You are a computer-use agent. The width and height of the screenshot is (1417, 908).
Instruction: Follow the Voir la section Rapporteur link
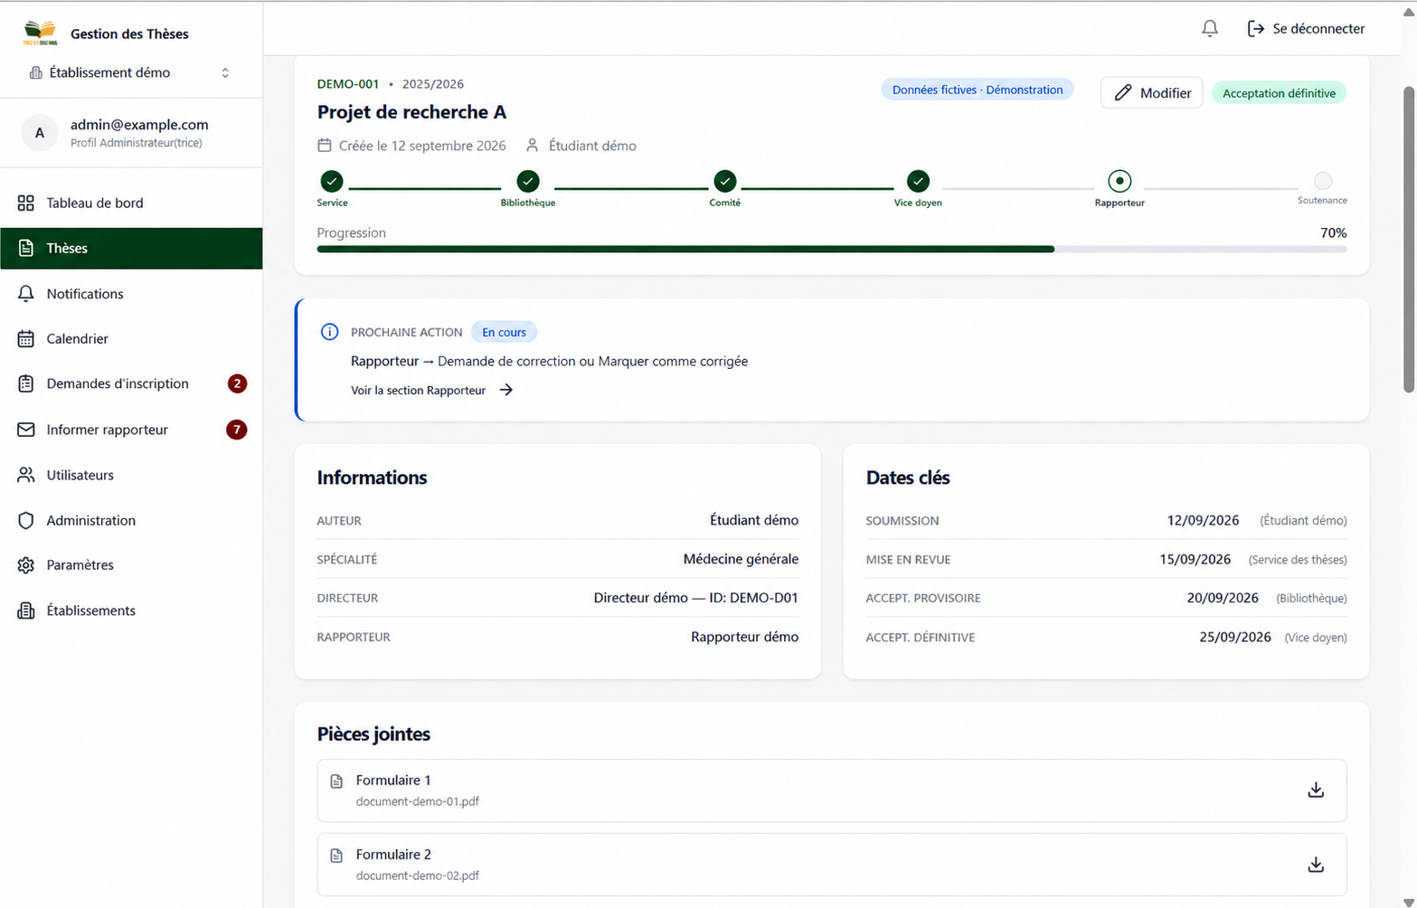coord(432,391)
